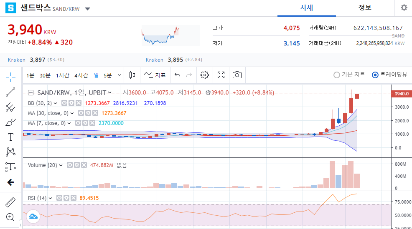The height and width of the screenshot is (229, 412).
Task: Set chart interval to 30분
Action: 45,75
